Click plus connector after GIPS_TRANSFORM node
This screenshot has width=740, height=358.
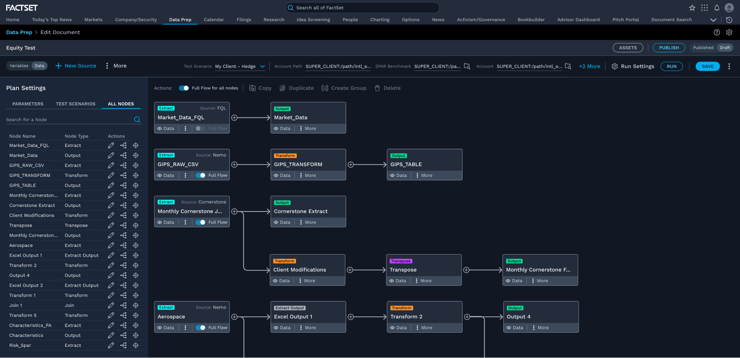click(x=351, y=165)
